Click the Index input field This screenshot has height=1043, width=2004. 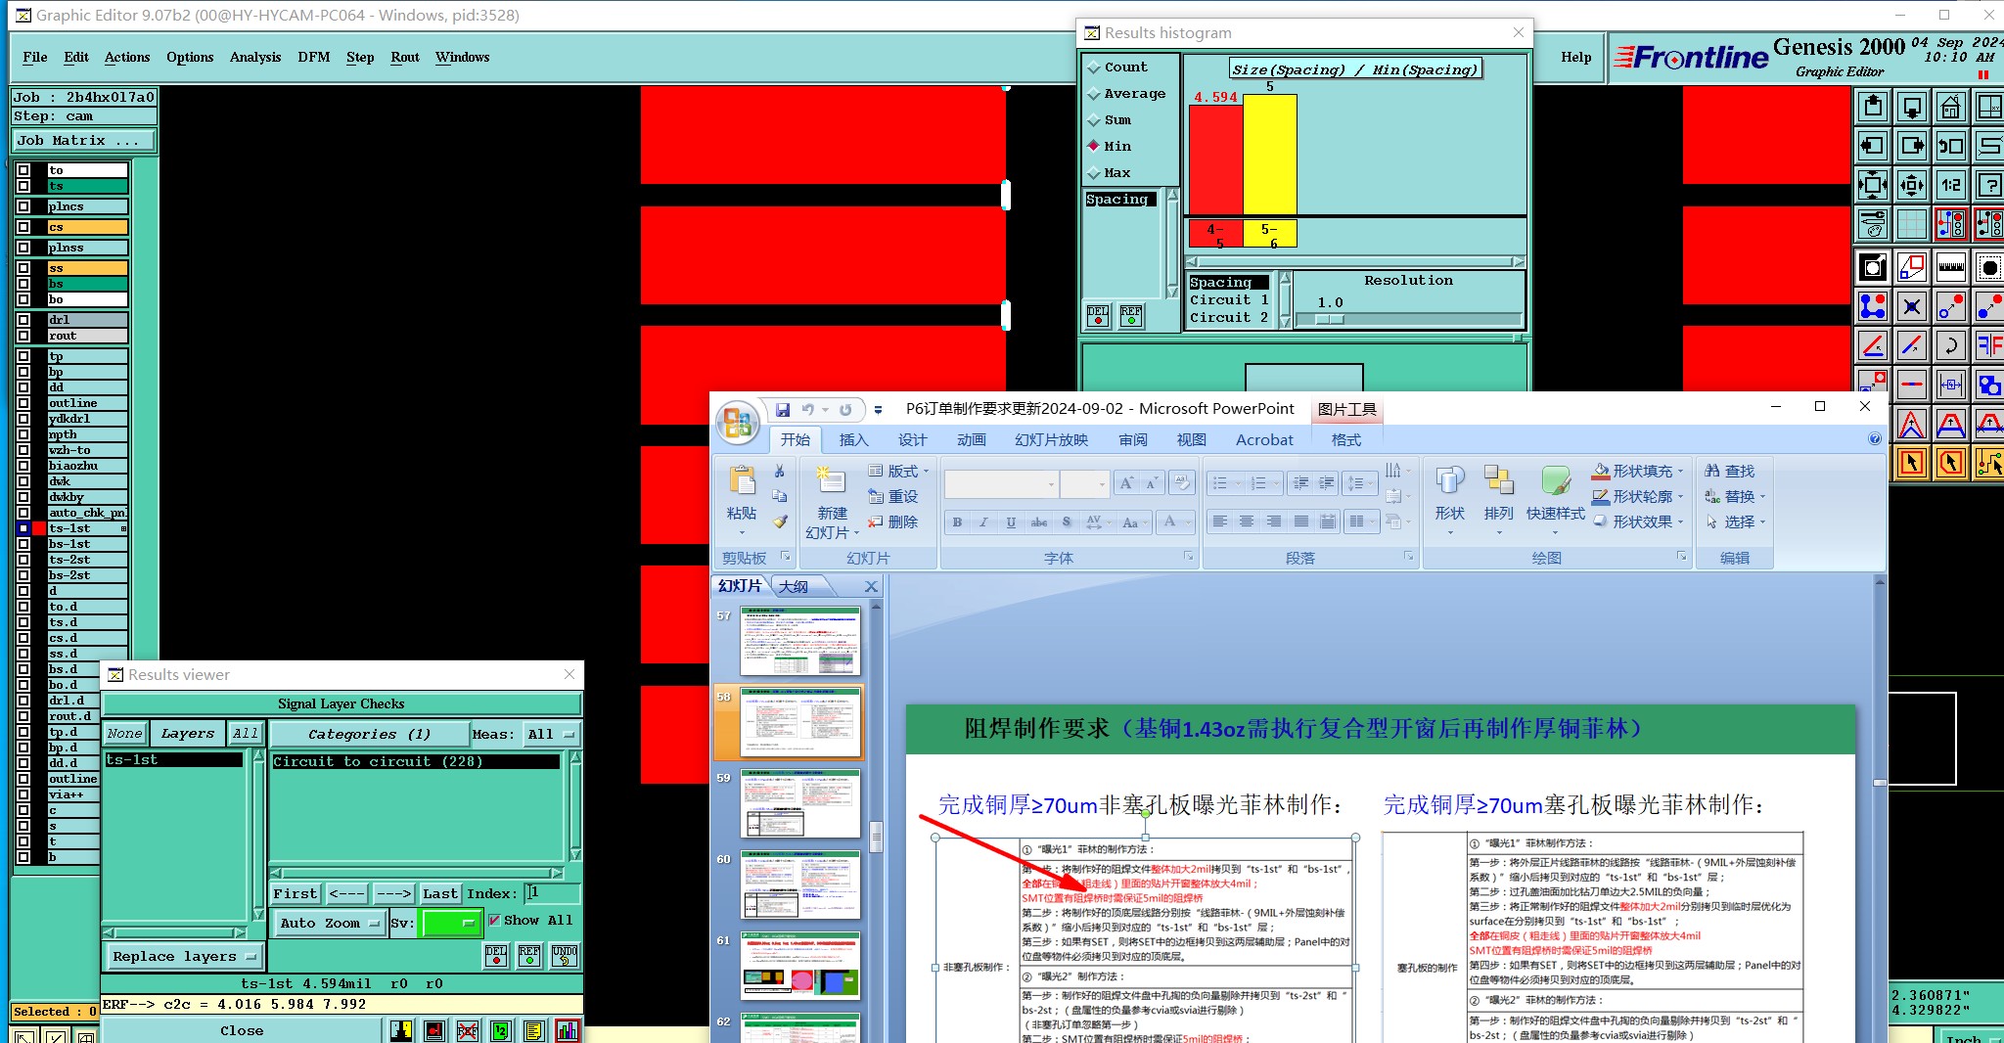point(552,893)
